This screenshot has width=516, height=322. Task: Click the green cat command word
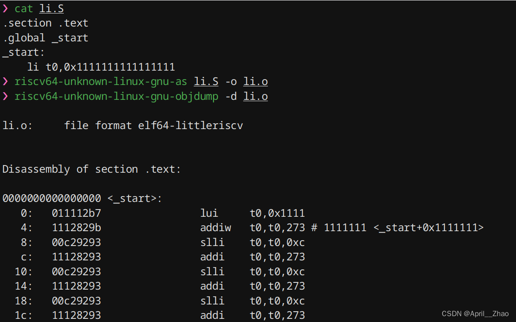(24, 9)
